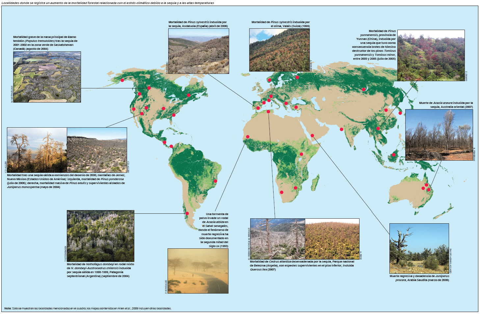Open the Saskatchewan aspen aerial photo
Image resolution: width=480 pixels, height=314 pixels.
[47, 77]
